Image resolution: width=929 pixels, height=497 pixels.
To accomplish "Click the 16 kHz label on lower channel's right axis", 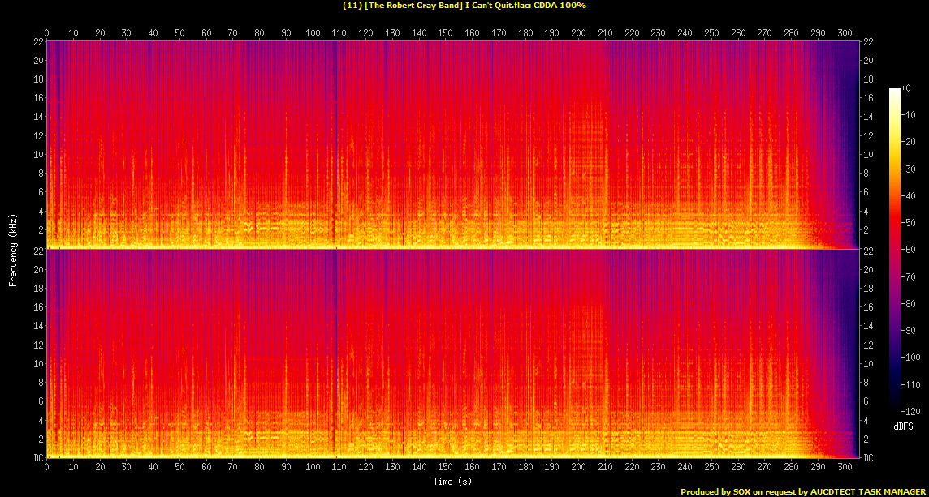I will click(867, 308).
